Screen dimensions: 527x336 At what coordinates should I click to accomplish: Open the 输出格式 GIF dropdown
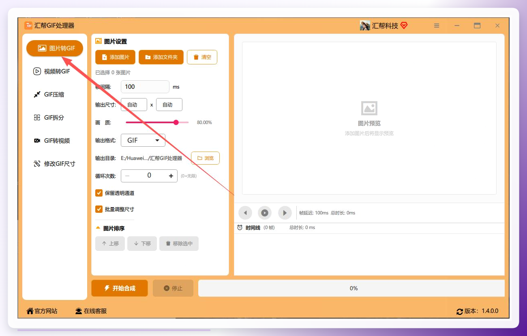point(143,140)
